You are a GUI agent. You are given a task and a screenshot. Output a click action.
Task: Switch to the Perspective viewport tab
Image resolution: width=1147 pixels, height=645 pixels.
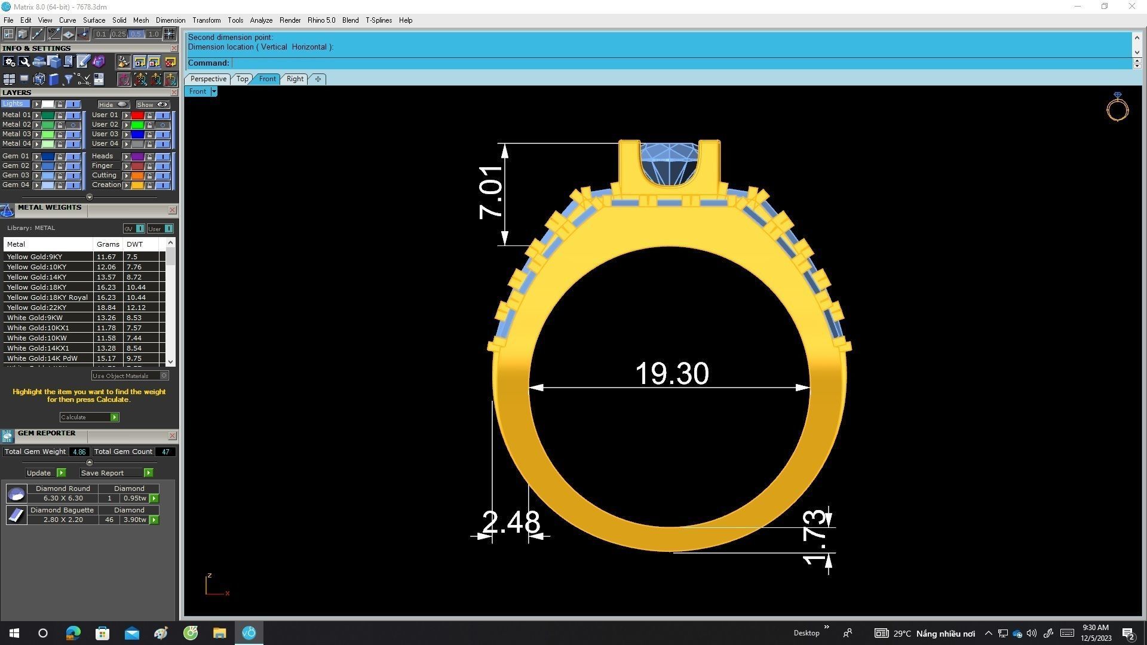tap(208, 78)
